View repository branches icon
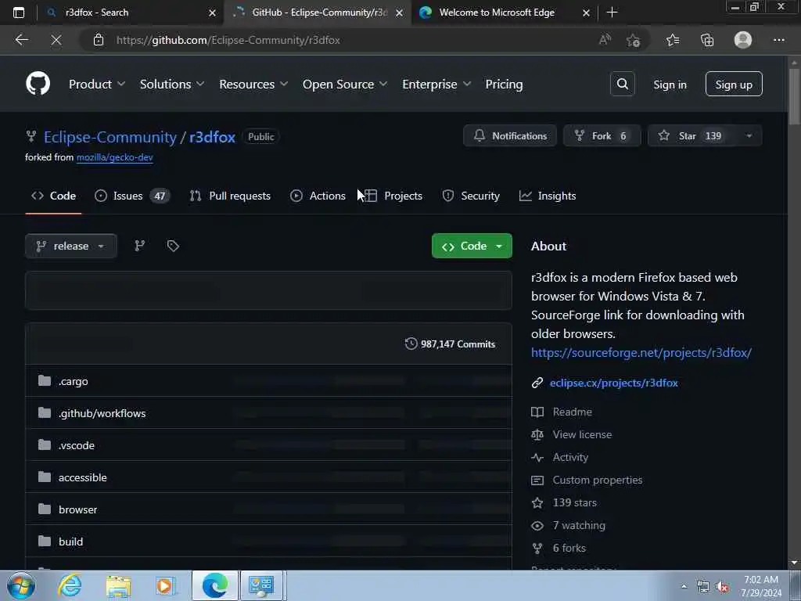This screenshot has width=801, height=601. pyautogui.click(x=139, y=246)
